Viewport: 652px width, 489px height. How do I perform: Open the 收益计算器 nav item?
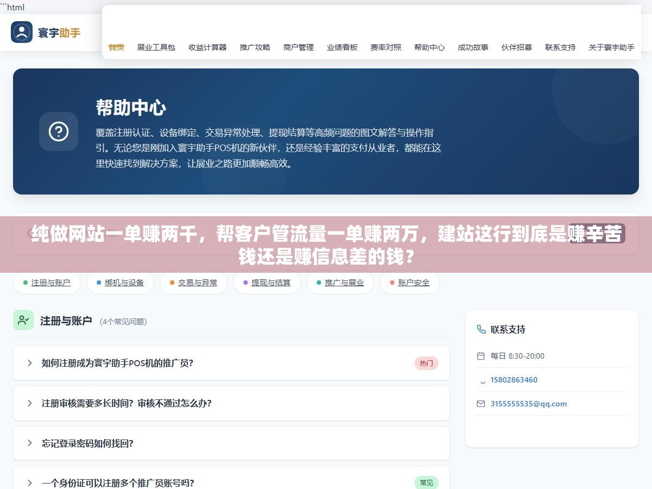point(208,47)
